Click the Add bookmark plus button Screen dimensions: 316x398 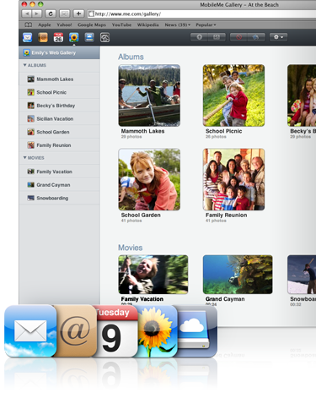pyautogui.click(x=78, y=14)
